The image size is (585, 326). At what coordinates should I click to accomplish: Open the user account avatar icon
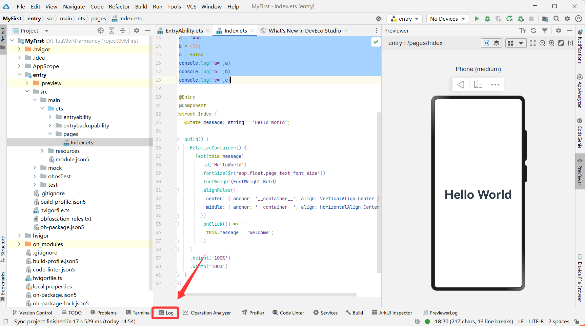pyautogui.click(x=579, y=19)
